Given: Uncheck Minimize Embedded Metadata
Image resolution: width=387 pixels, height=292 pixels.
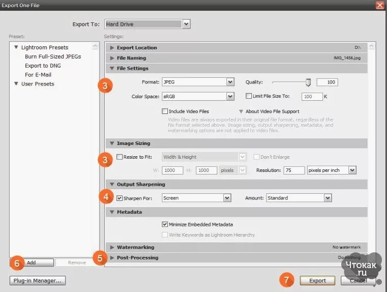Looking at the screenshot, I should coord(165,224).
